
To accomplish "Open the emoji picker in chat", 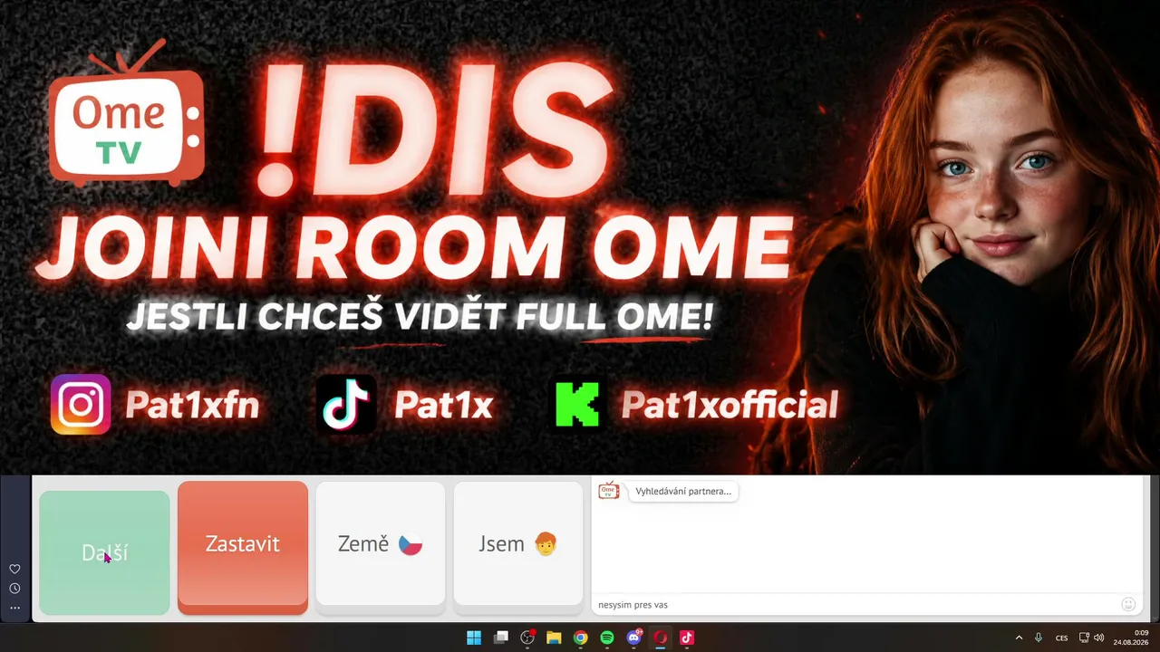I will (x=1128, y=604).
